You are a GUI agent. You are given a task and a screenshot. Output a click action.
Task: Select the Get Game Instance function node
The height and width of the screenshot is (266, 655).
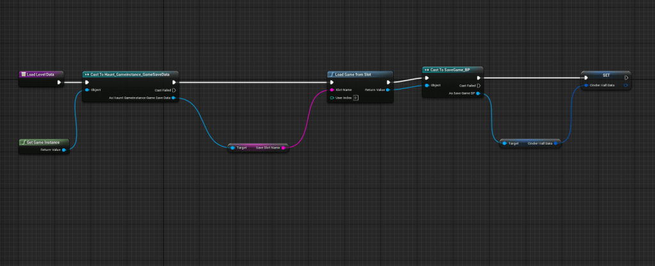pyautogui.click(x=45, y=142)
